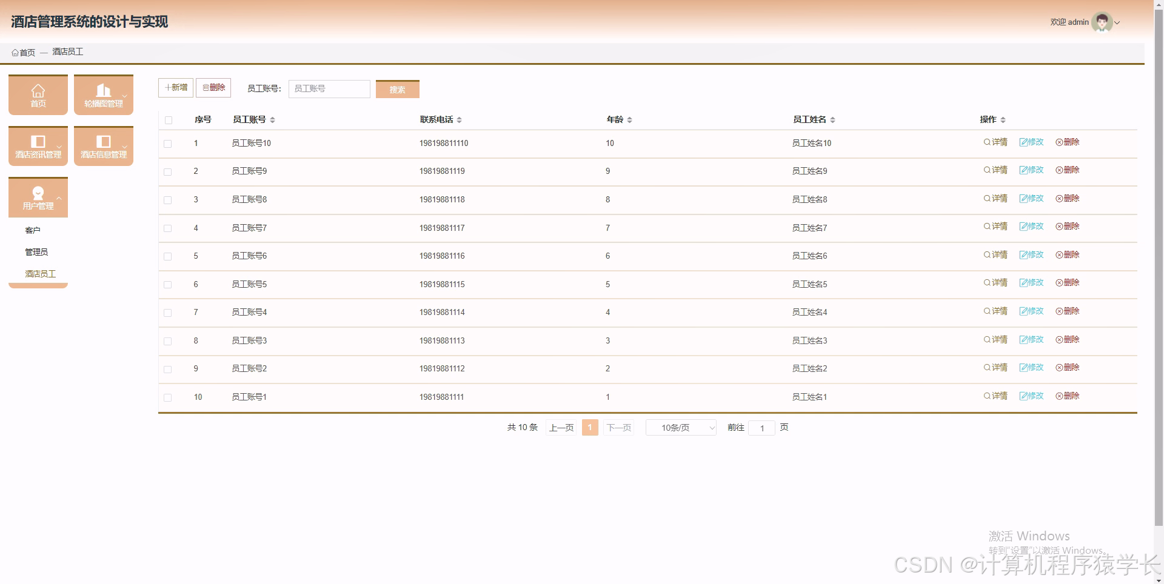Open the admin user menu chevron
Image resolution: width=1164 pixels, height=584 pixels.
point(1117,23)
